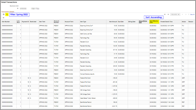Click the Account Number column header
196x110 pixels.
[x=56, y=22]
